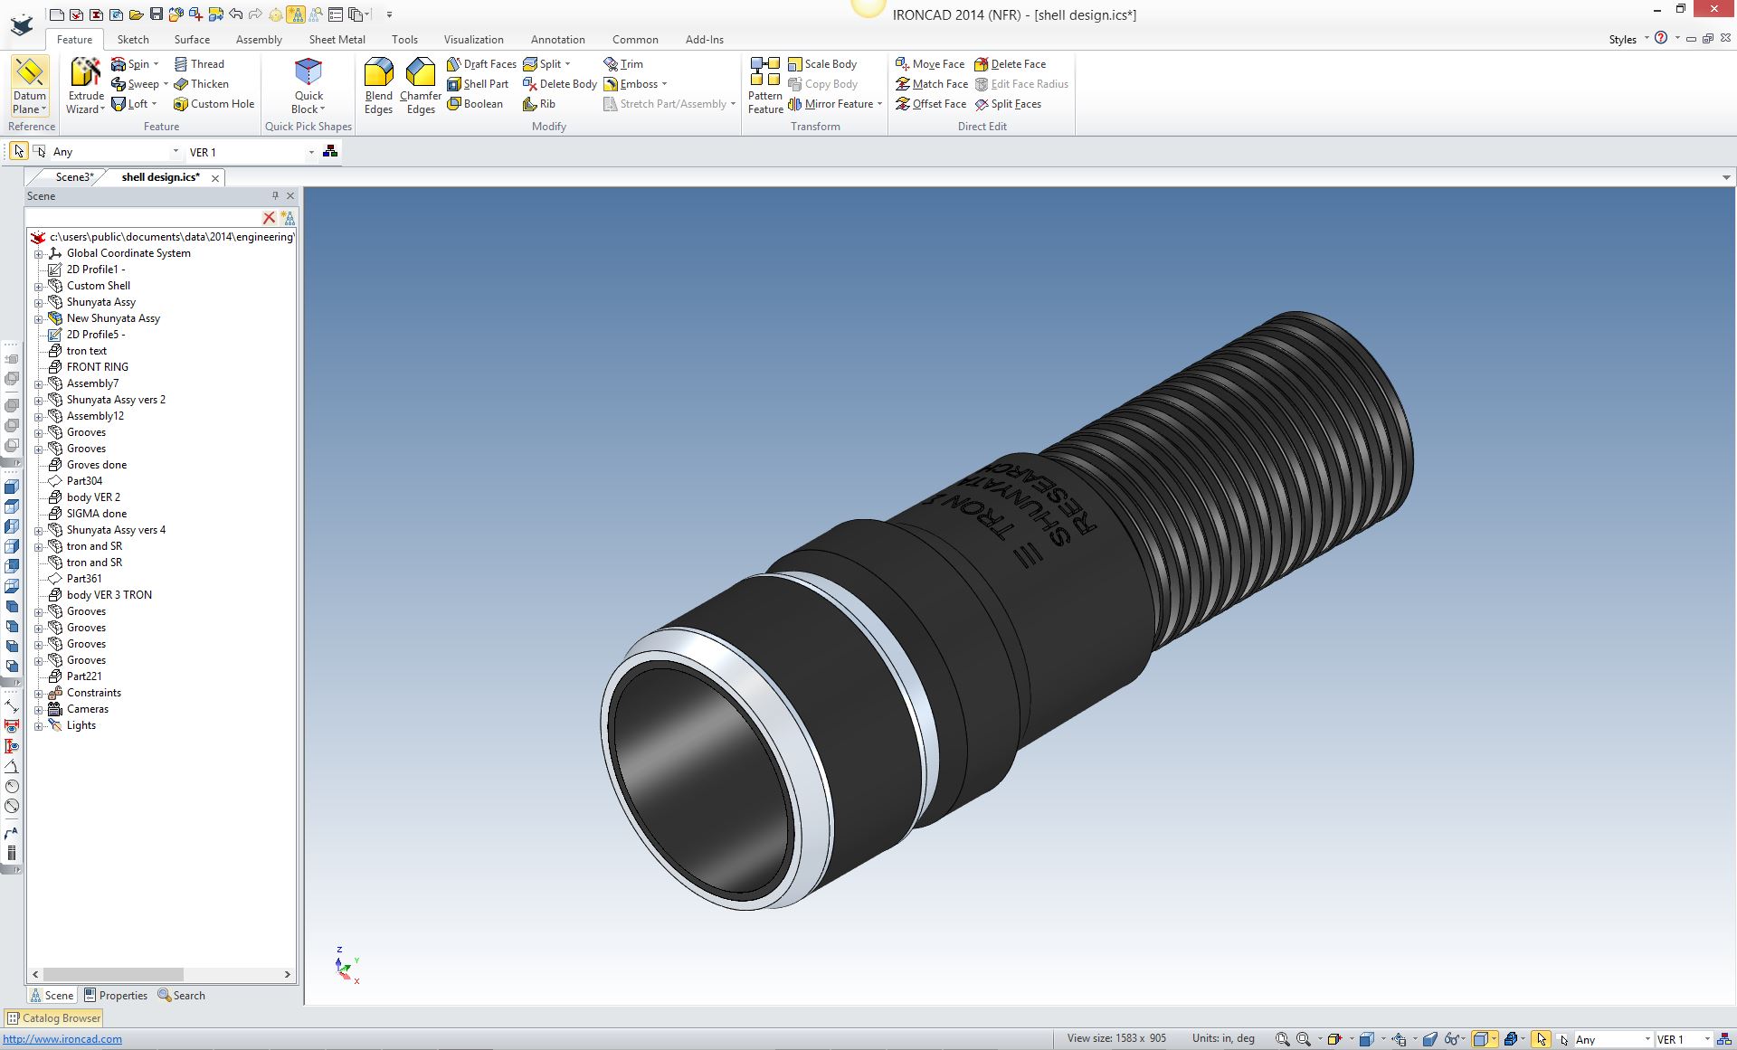The height and width of the screenshot is (1050, 1737).
Task: Open the Catalog Browser
Action: 53,1017
